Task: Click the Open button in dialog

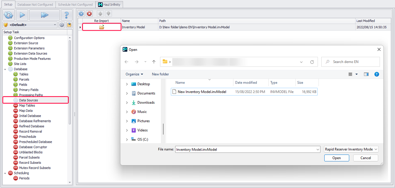Action: coord(336,158)
